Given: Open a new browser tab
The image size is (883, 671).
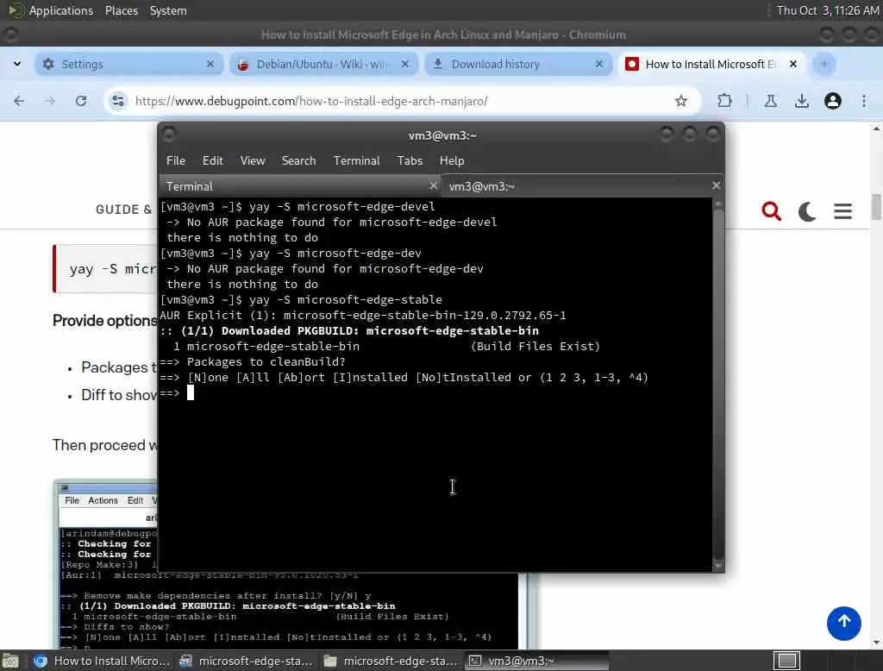Looking at the screenshot, I should tap(824, 64).
